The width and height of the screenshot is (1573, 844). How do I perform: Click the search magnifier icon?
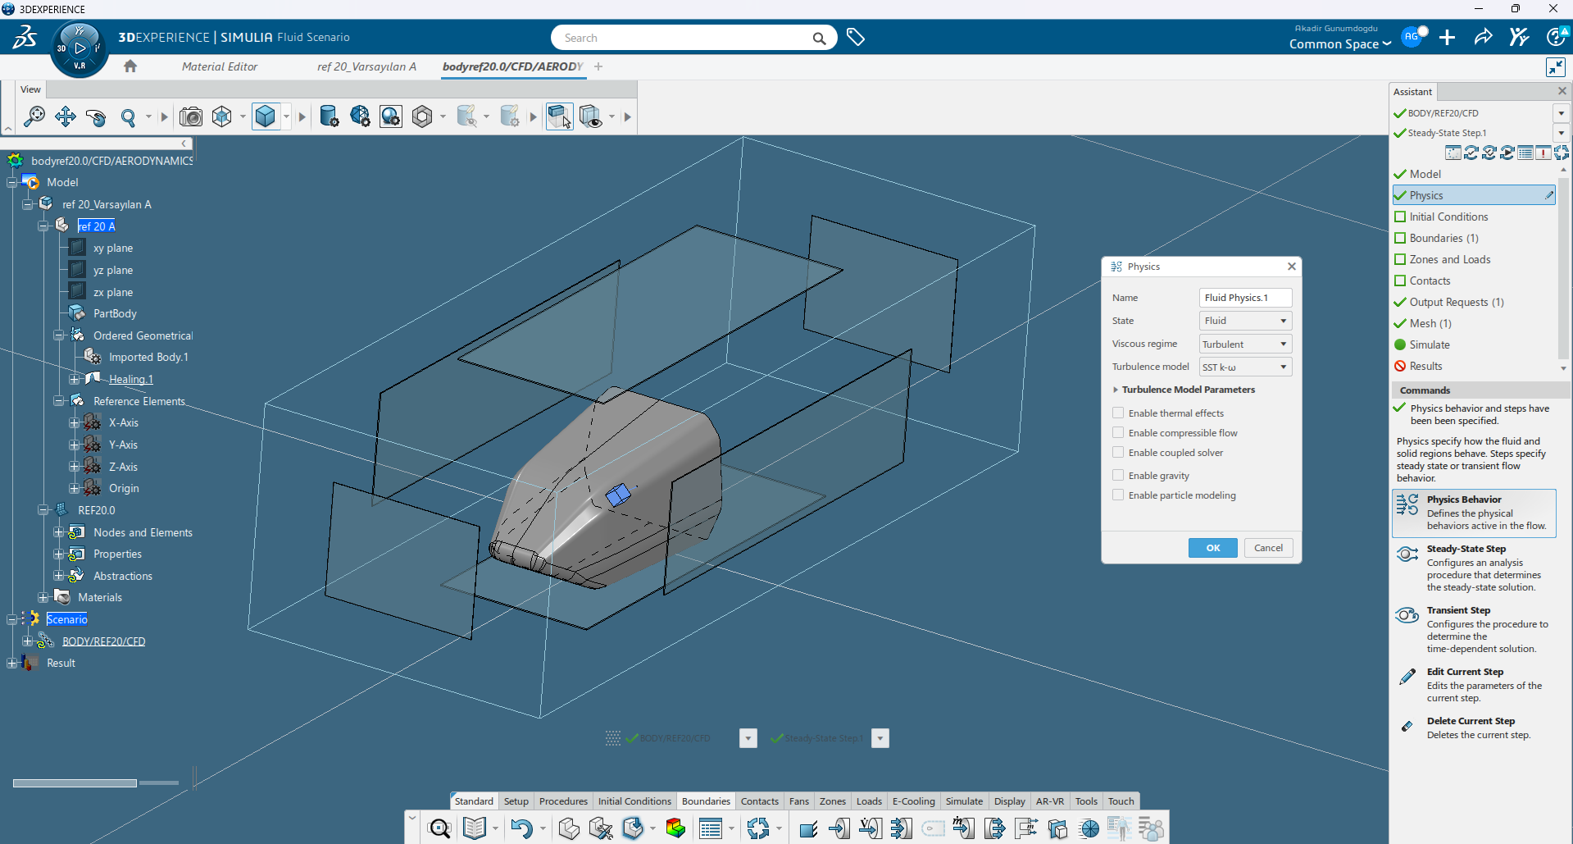pyautogui.click(x=819, y=38)
